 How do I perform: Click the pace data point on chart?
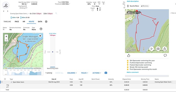pos(53,52)
